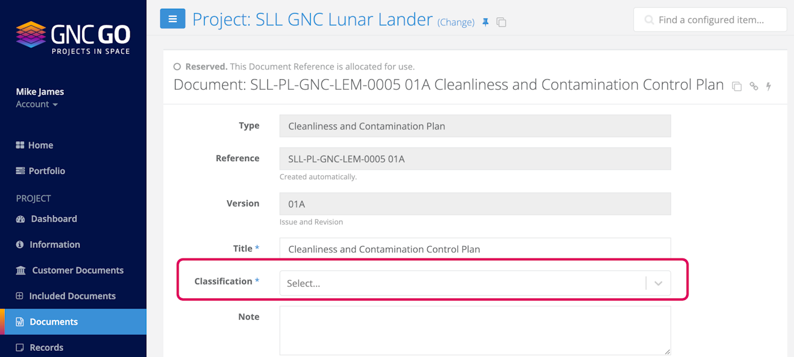Open the Records sidebar item
The height and width of the screenshot is (357, 794).
[47, 348]
